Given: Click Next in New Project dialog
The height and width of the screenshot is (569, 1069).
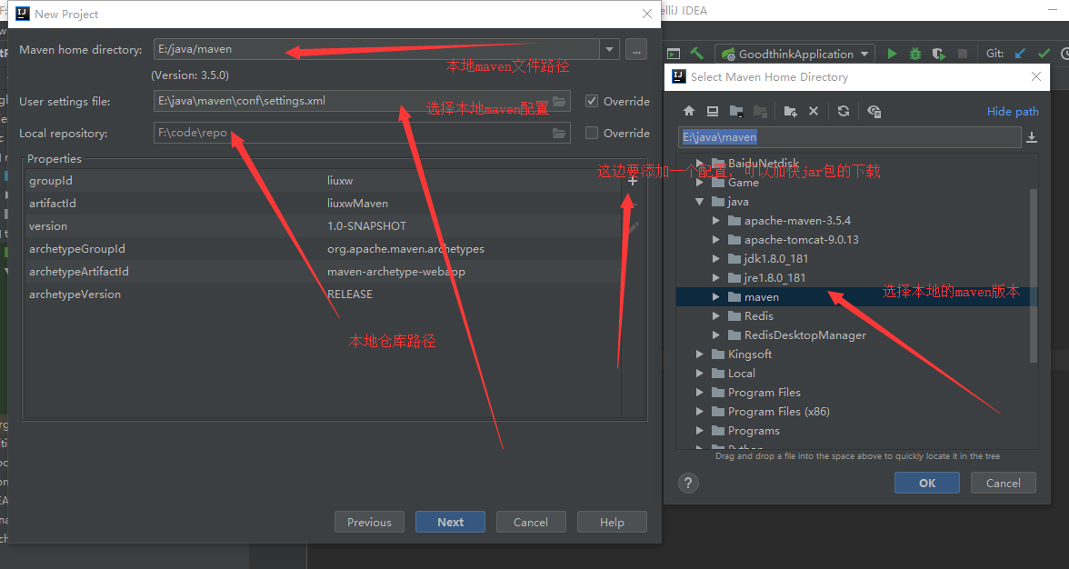Looking at the screenshot, I should 451,522.
